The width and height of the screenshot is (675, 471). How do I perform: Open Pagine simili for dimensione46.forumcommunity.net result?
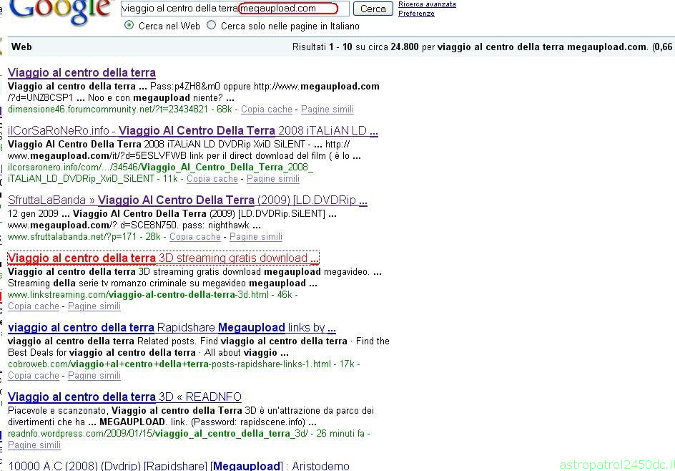point(327,110)
